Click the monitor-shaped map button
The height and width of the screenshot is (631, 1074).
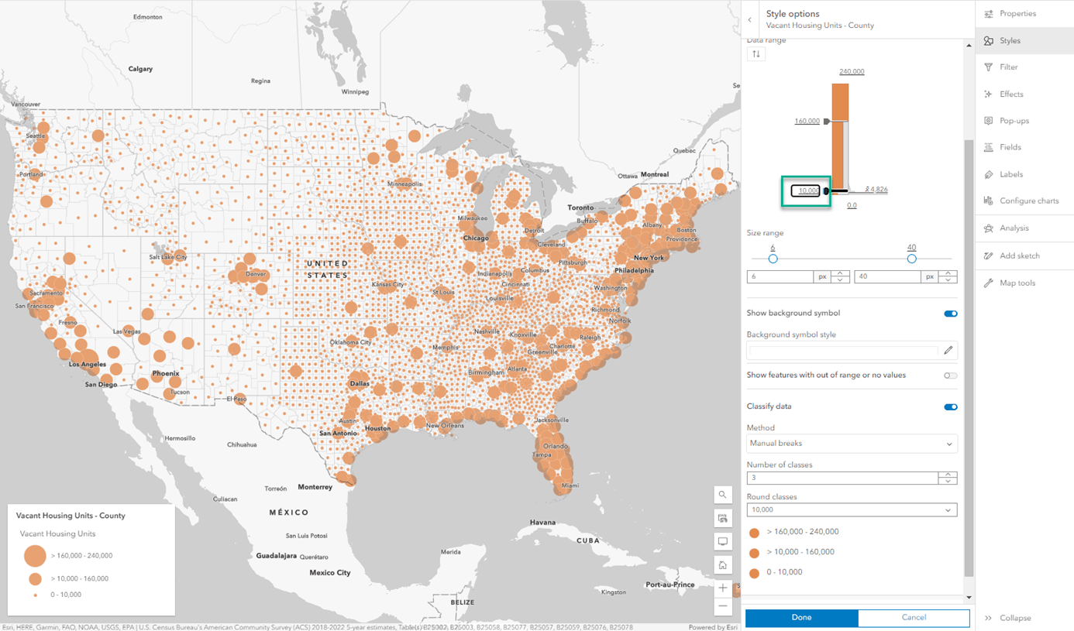pyautogui.click(x=723, y=541)
